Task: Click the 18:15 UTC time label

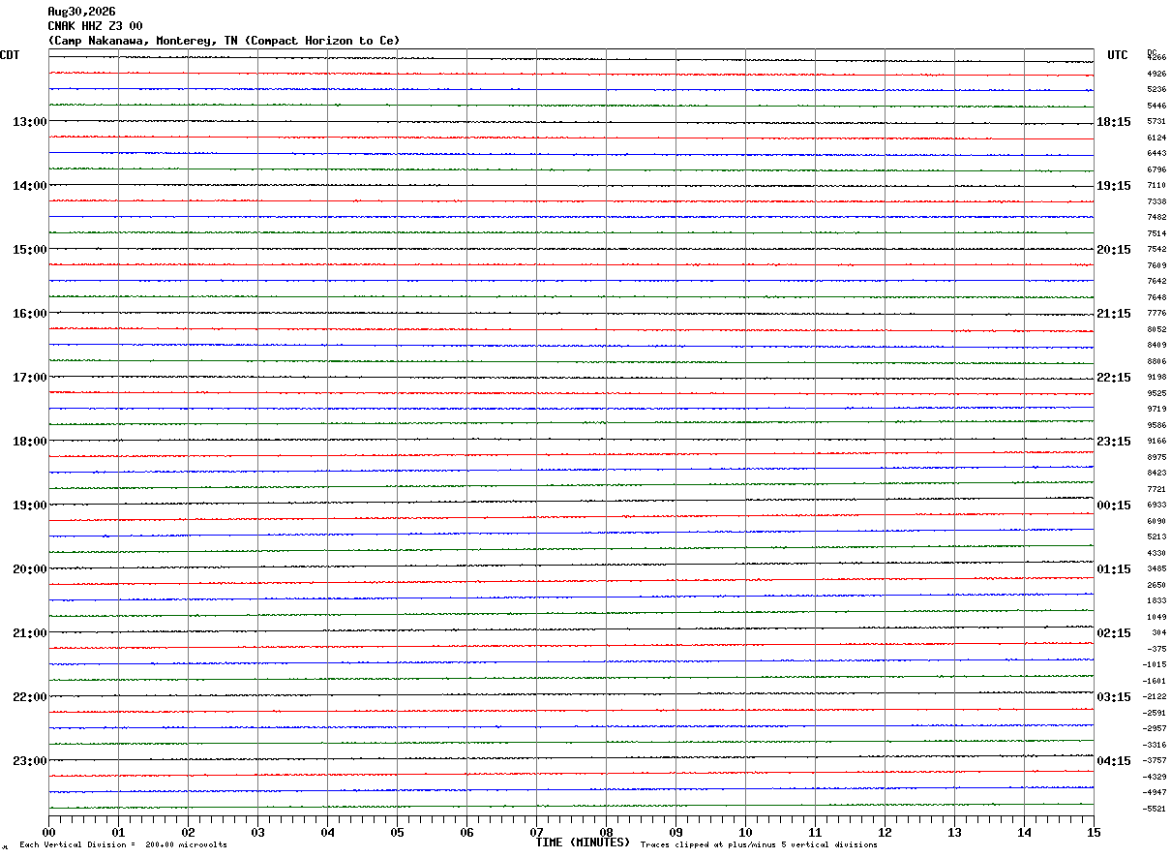Action: coord(1114,122)
